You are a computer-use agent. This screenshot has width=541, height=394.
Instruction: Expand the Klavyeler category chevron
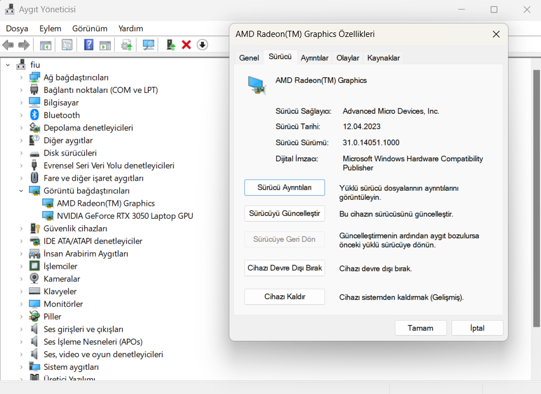tap(21, 292)
